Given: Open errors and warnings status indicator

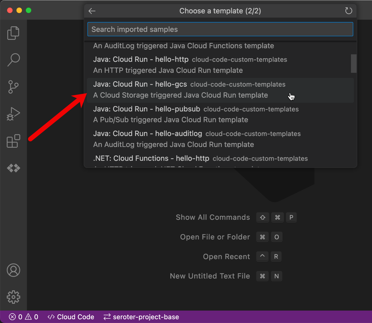Looking at the screenshot, I should (x=24, y=317).
